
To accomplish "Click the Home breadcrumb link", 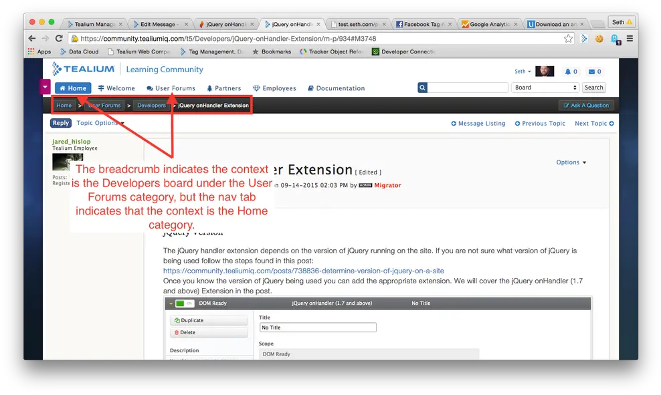I will [x=64, y=106].
